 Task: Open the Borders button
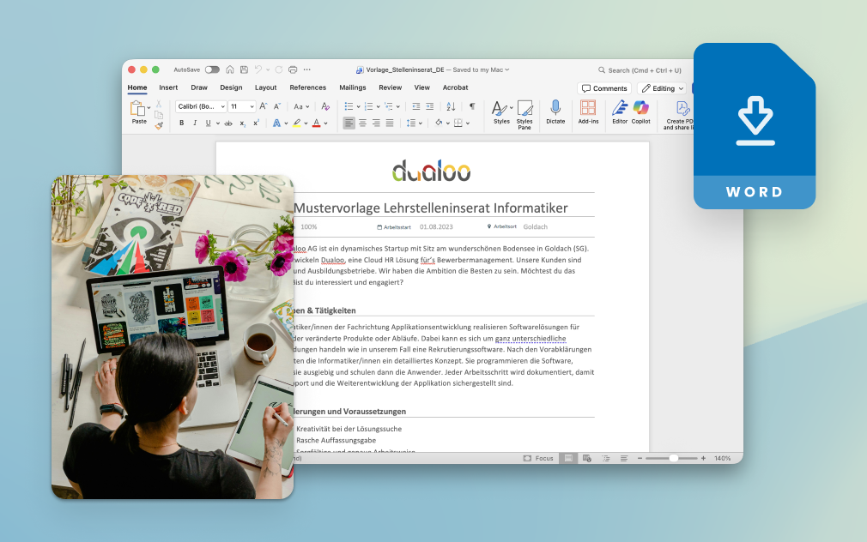click(458, 123)
